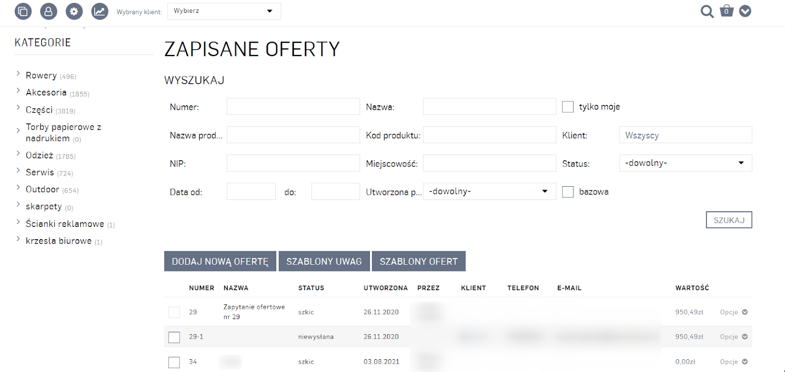
Task: Go to the Akcesoria category
Action: click(46, 93)
